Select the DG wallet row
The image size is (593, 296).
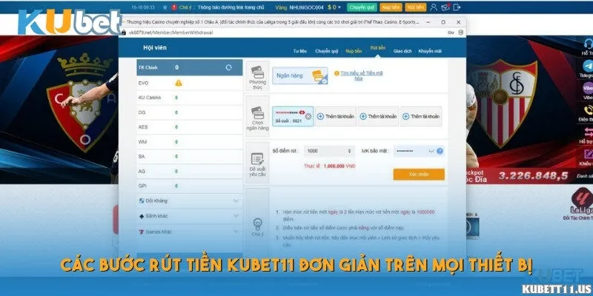[x=190, y=112]
